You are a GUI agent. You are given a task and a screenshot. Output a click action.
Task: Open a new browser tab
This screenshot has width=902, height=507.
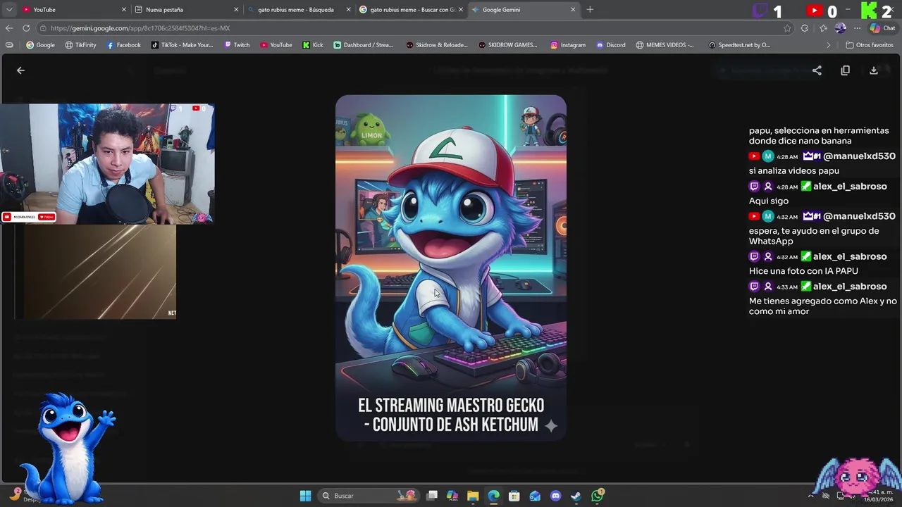(x=590, y=9)
